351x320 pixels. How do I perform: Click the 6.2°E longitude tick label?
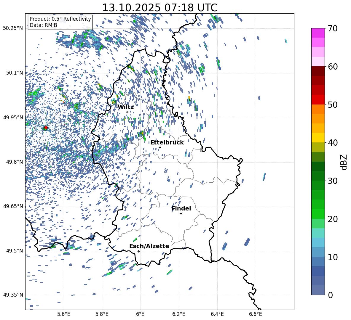coord(179,314)
